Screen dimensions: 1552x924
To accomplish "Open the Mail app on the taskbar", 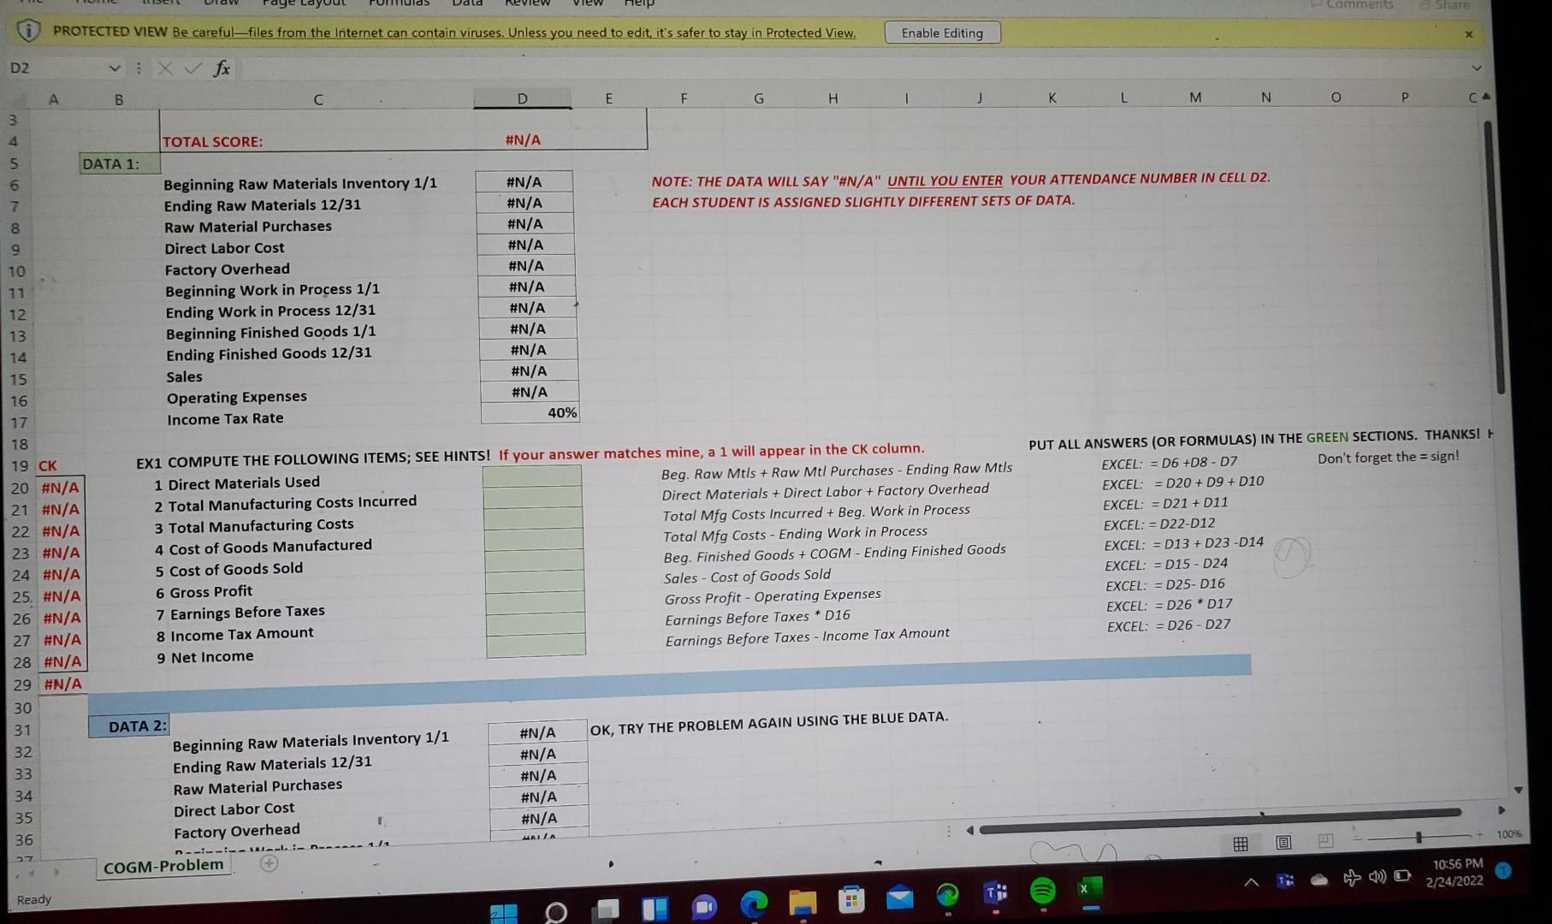I will pos(899,897).
